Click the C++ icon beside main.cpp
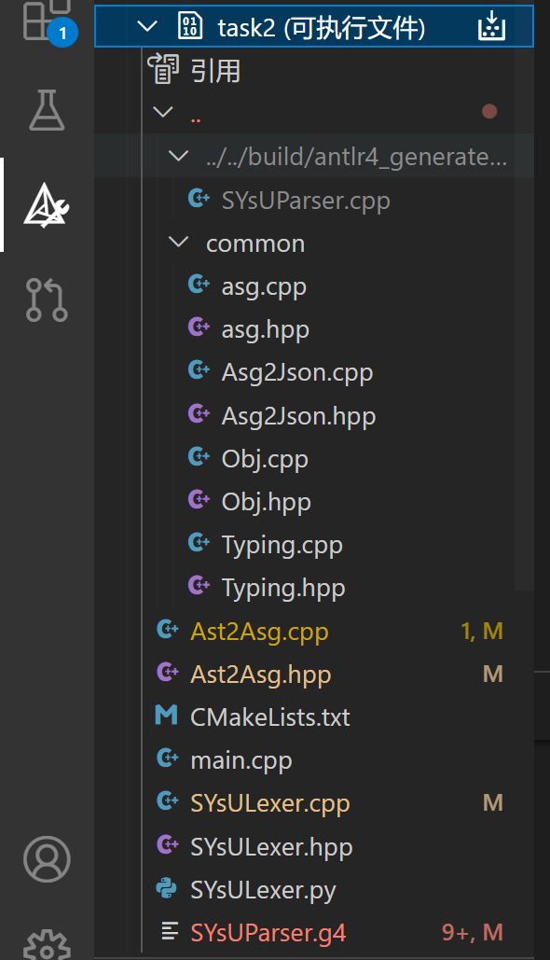 coord(167,759)
